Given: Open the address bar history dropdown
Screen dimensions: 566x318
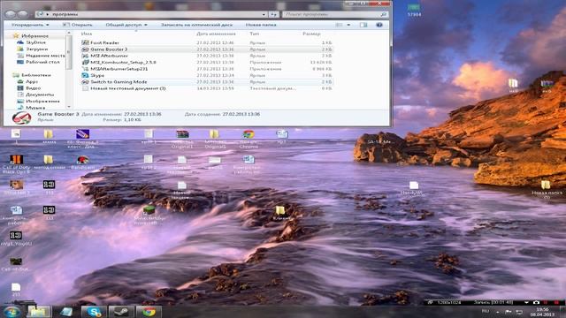Looking at the screenshot, I should click(264, 14).
